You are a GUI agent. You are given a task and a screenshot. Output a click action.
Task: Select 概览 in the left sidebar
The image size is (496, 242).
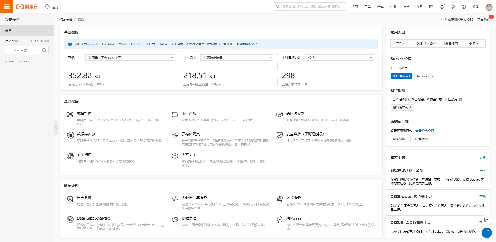tap(8, 30)
